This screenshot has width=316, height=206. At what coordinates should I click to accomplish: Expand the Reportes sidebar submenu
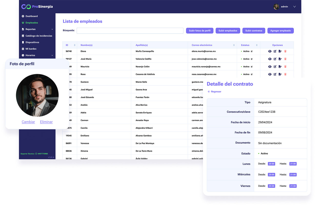[52, 29]
